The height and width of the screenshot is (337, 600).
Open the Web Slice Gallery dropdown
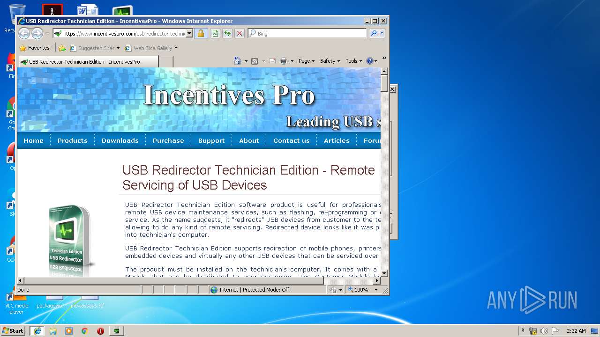pyautogui.click(x=176, y=48)
